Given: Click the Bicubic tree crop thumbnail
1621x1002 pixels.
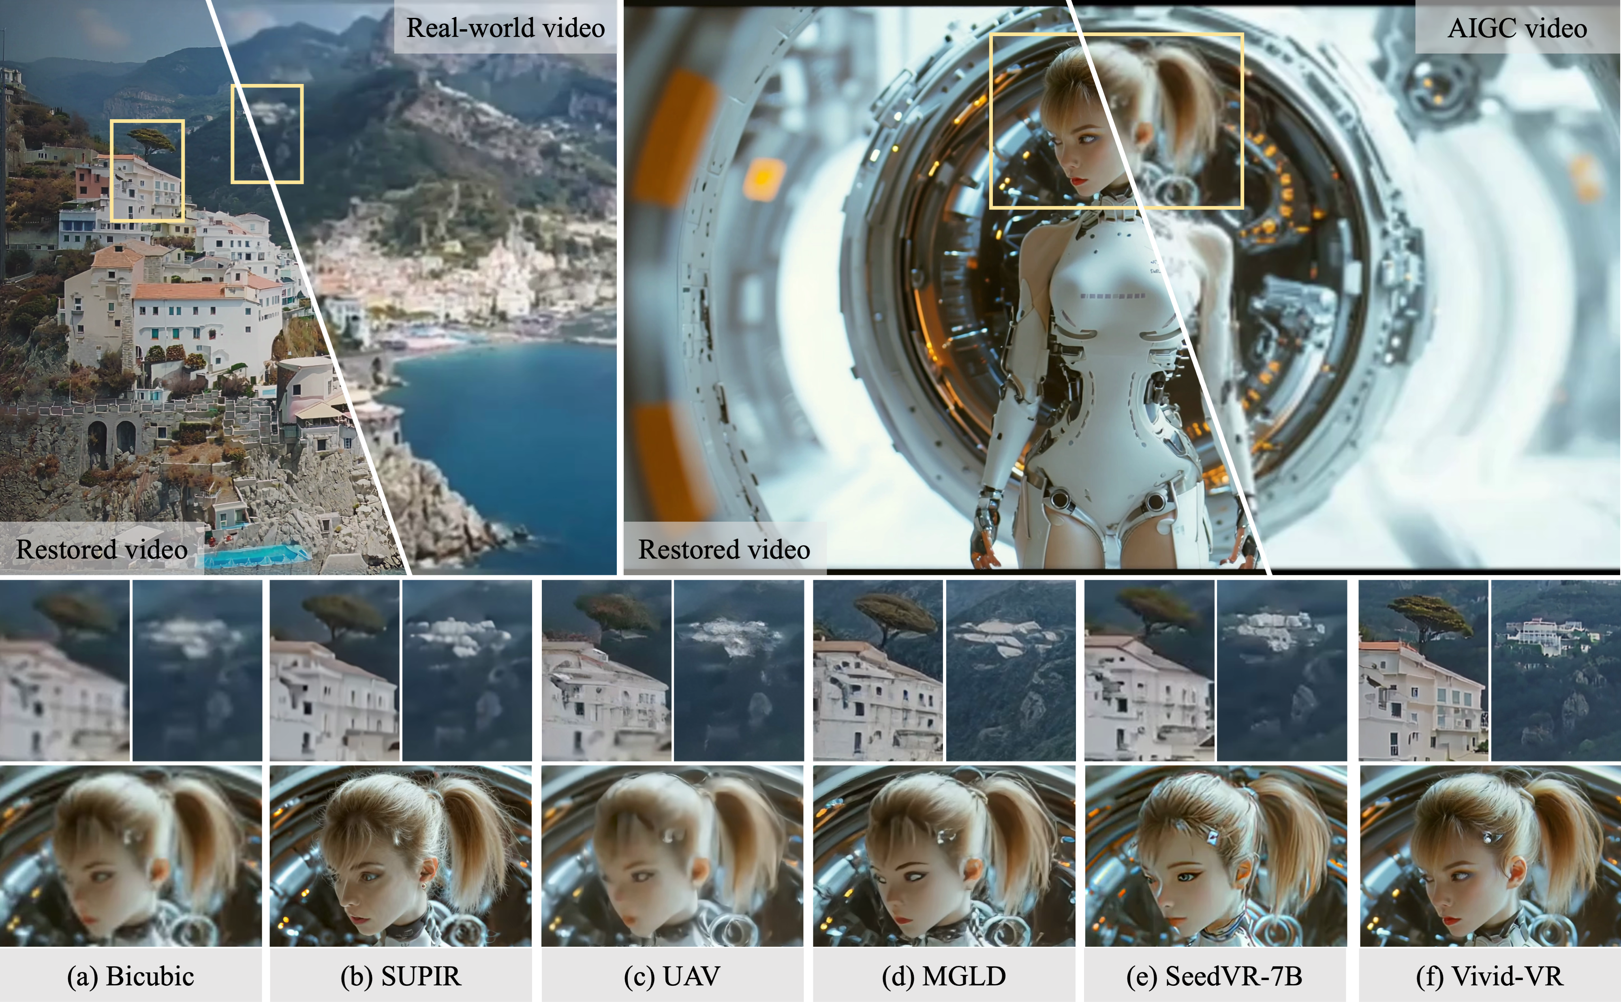Looking at the screenshot, I should 64,670.
